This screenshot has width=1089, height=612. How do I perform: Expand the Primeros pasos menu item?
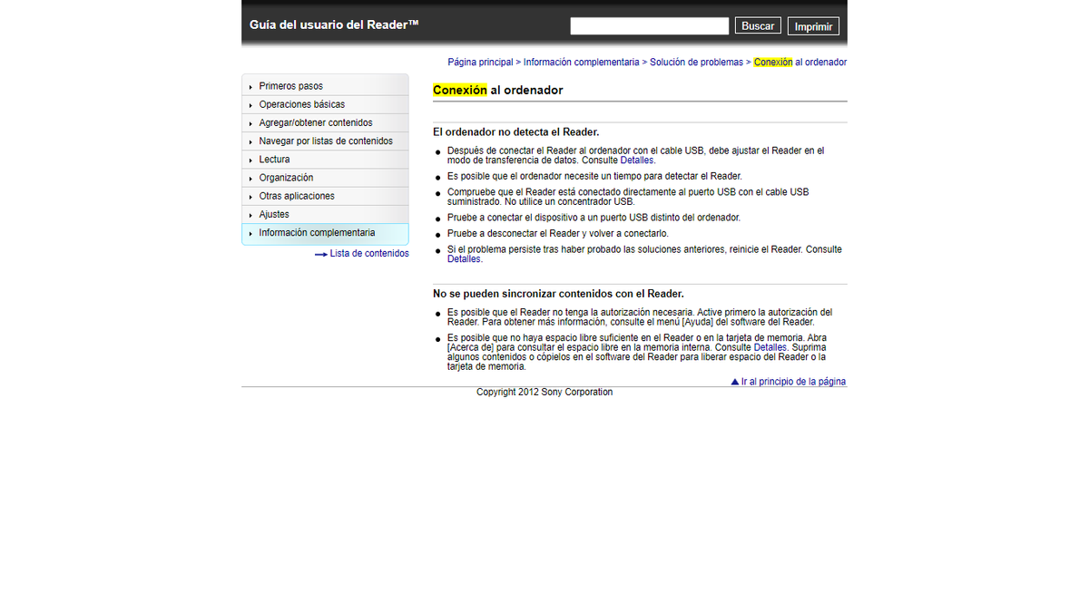tap(290, 86)
